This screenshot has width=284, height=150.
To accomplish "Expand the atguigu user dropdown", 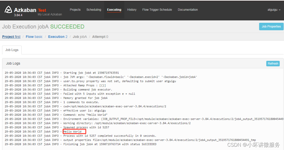I will (274, 10).
